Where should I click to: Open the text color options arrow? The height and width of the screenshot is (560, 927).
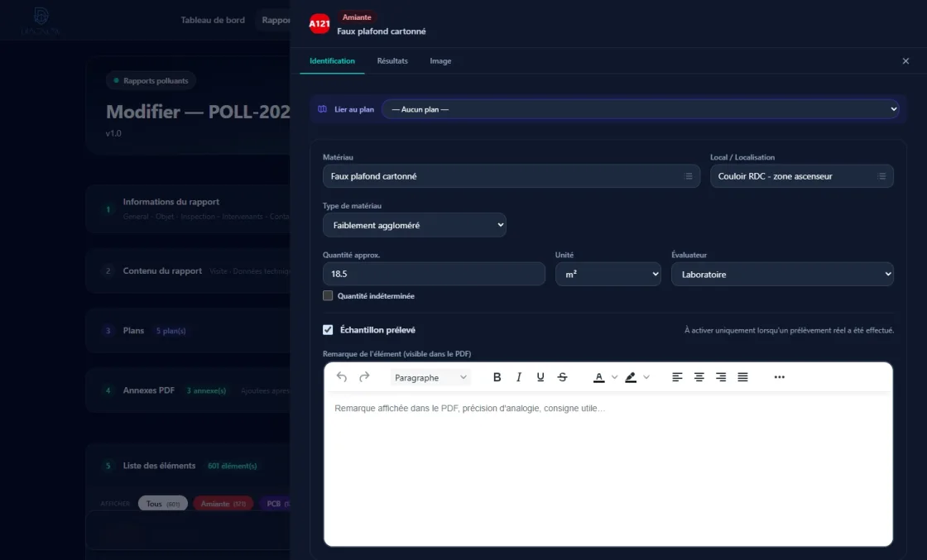[x=614, y=377]
